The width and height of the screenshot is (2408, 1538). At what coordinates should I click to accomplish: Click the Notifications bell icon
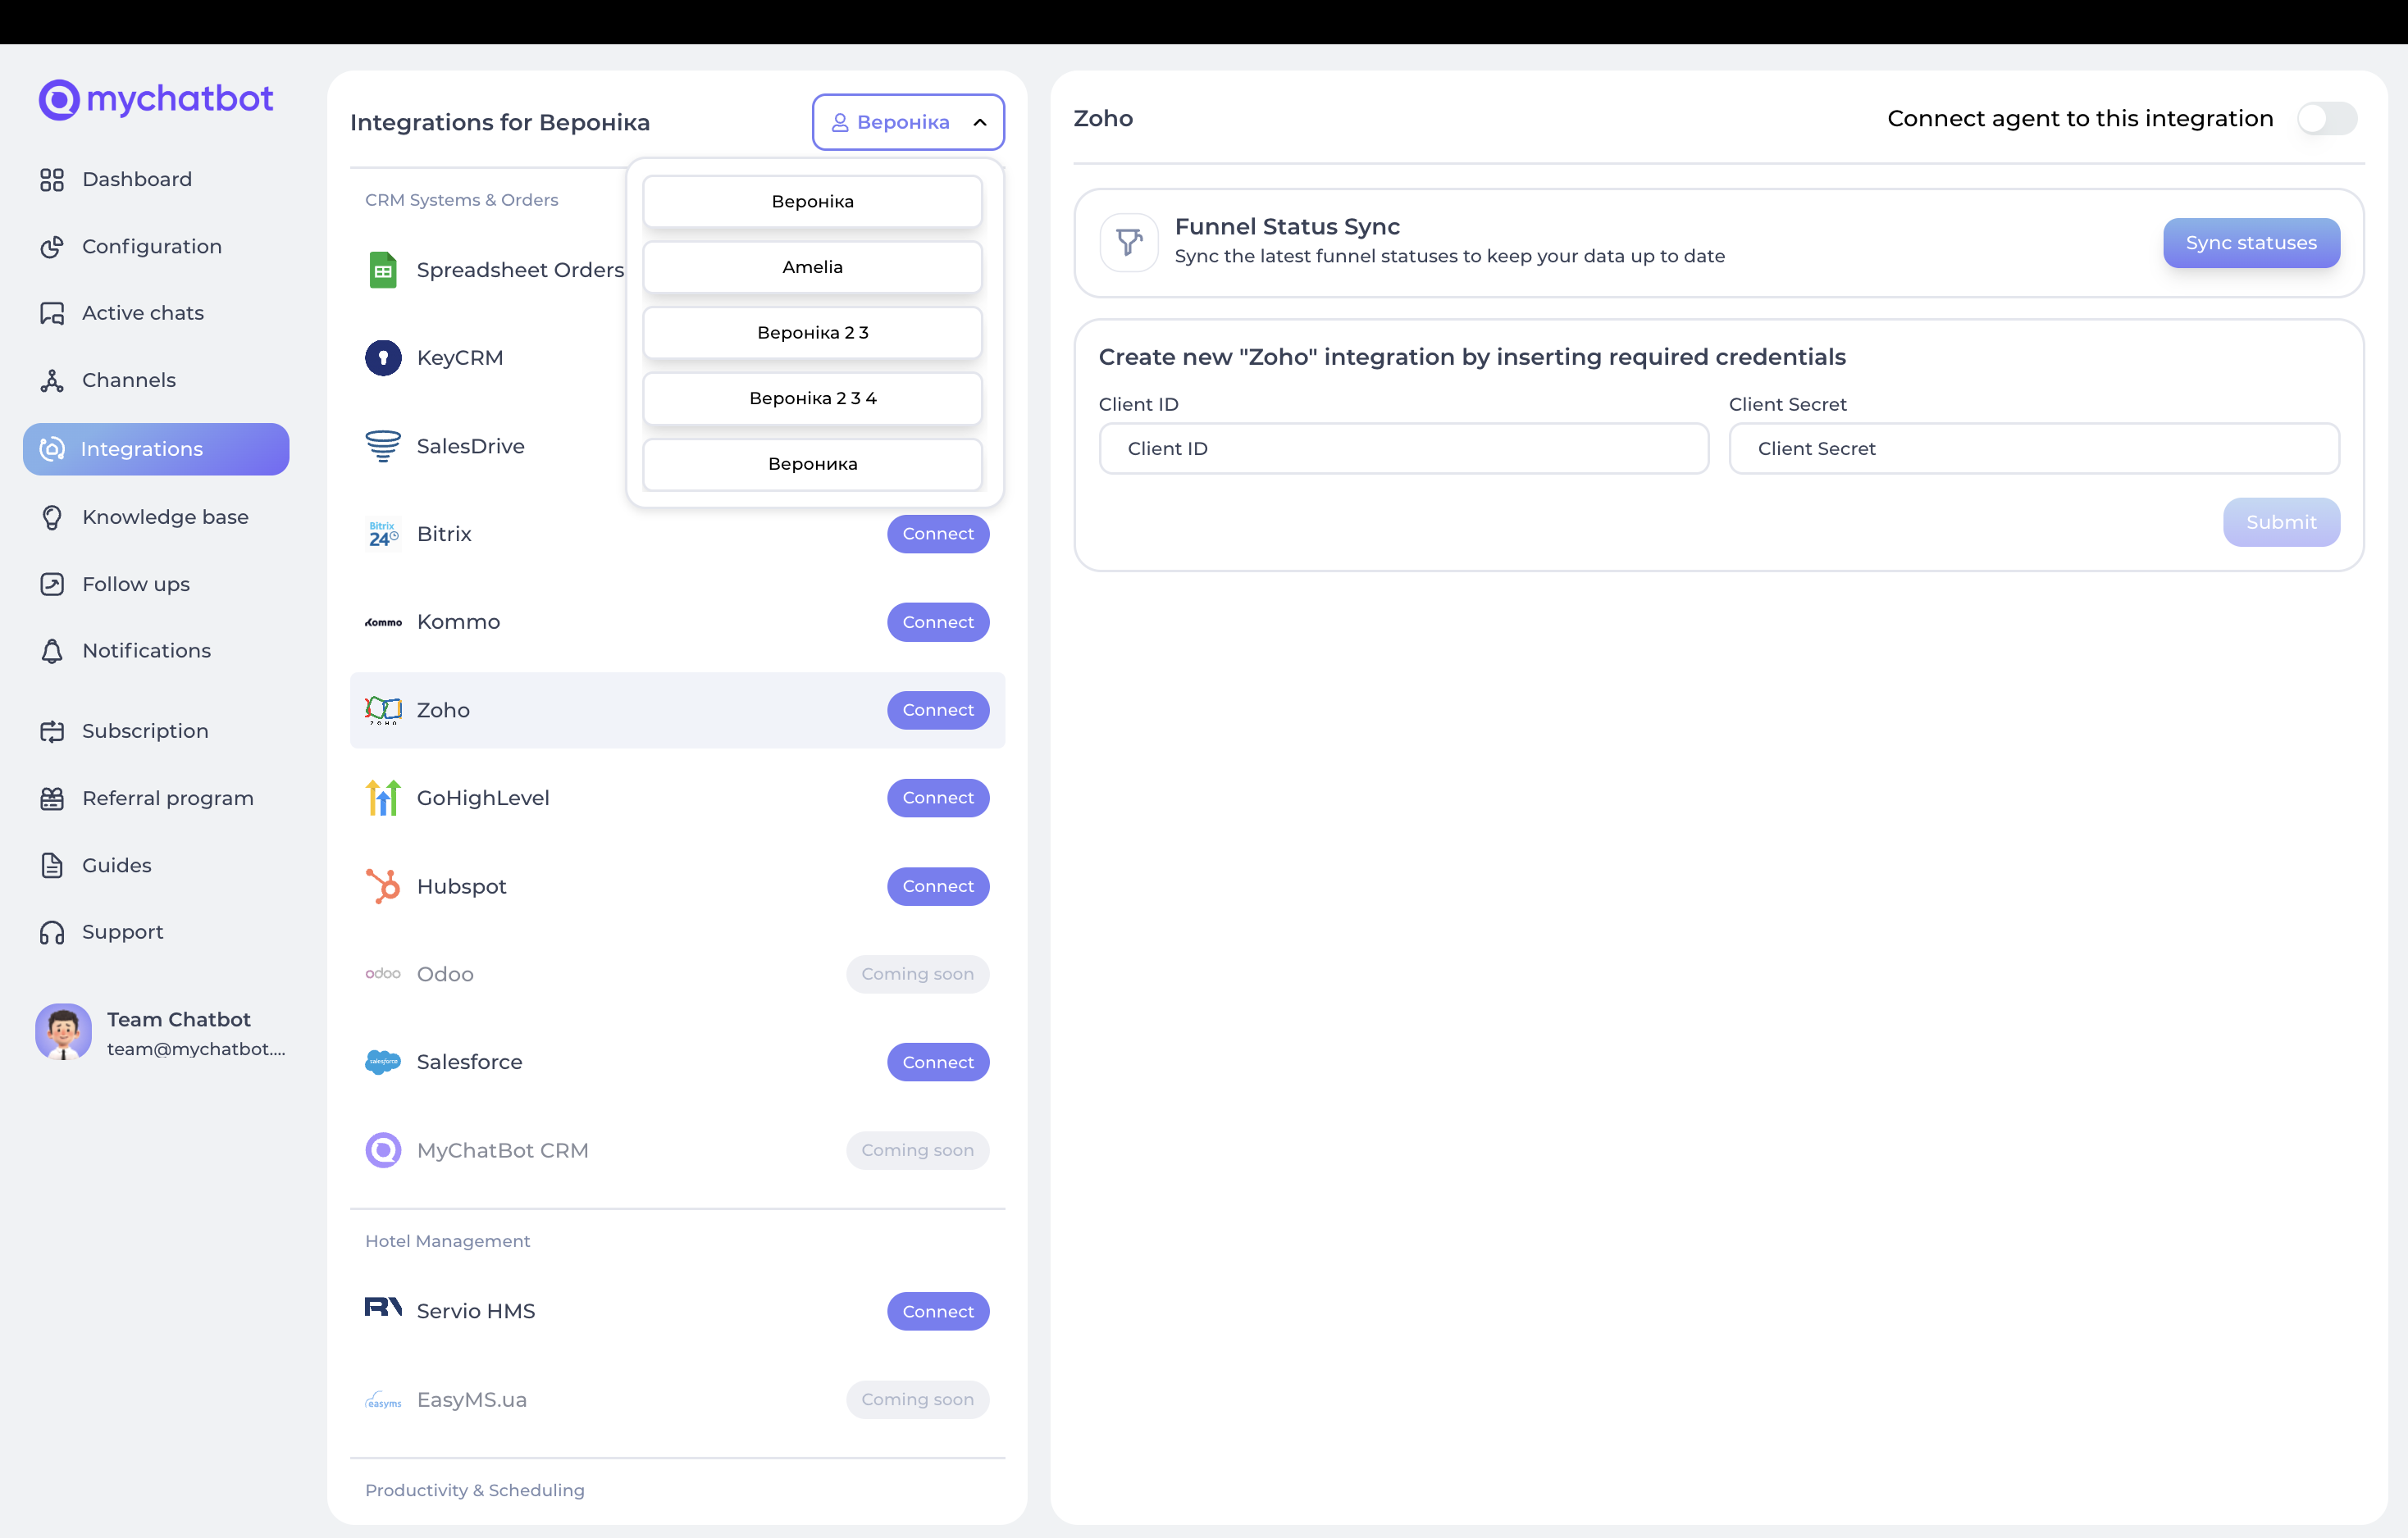click(52, 652)
